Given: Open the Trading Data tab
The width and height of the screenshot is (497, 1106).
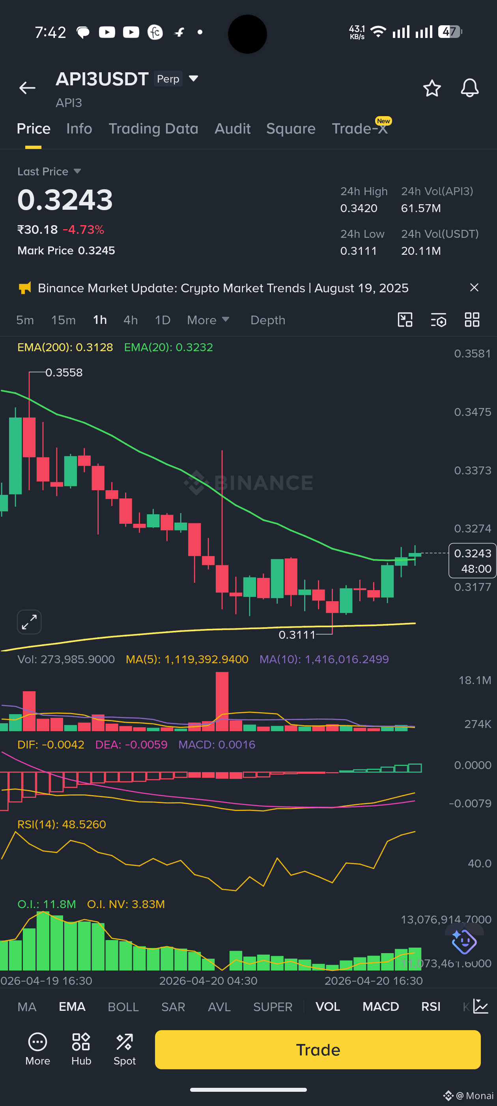Looking at the screenshot, I should 153,129.
